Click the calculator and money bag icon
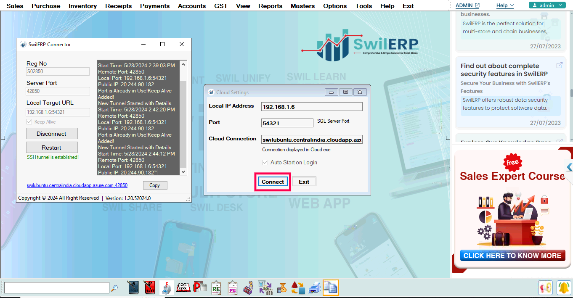Screen dimensions: 573x298 tap(281, 287)
